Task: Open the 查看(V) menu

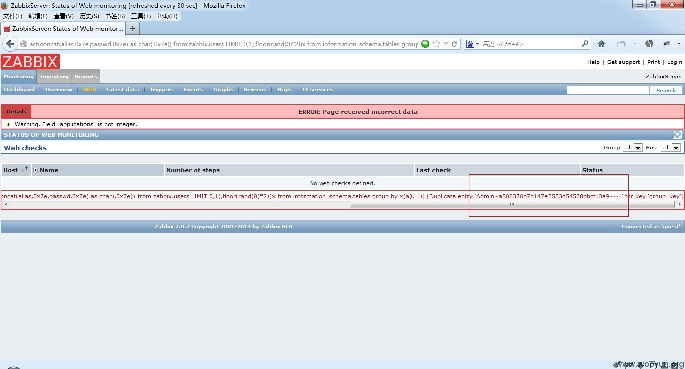Action: point(64,16)
